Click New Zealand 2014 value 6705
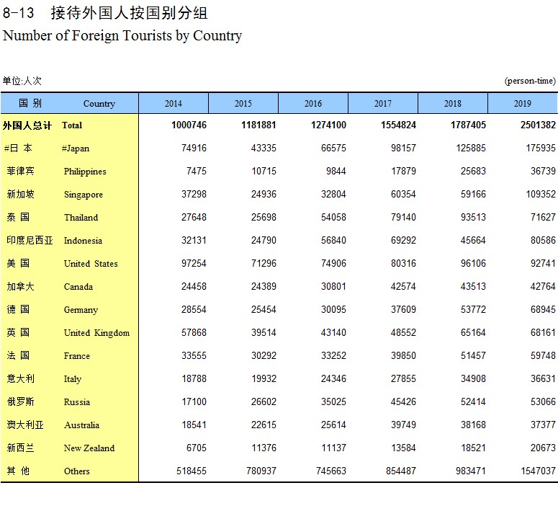 pos(197,448)
